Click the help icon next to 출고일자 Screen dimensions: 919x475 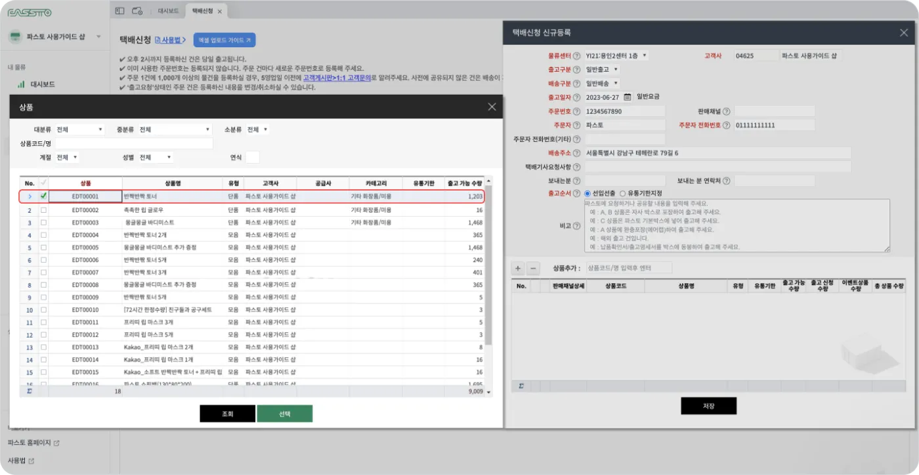[576, 97]
